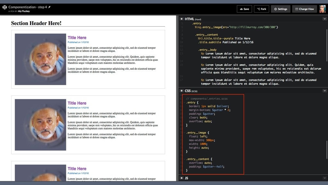Visit Aly Fluckey's profile link
The width and height of the screenshot is (328, 185).
click(24, 11)
